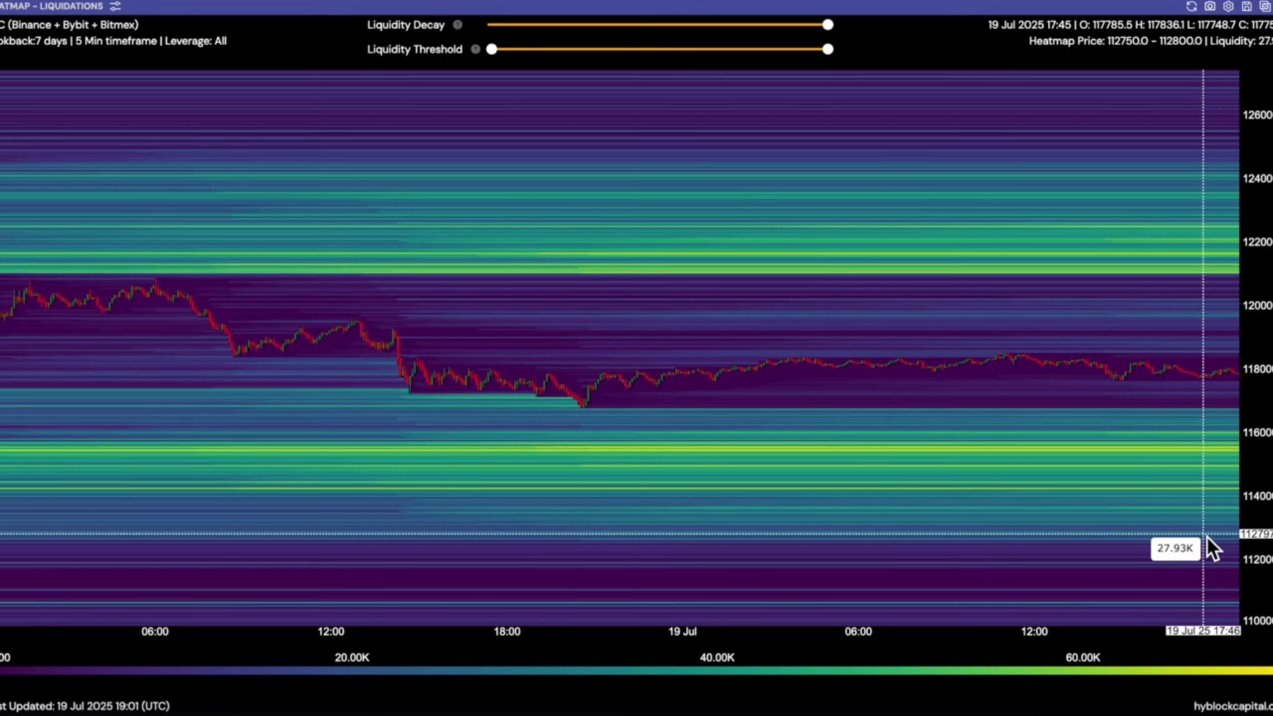Screen dimensions: 1273x716
Task: Click the Liquidity Threshold left slider handle
Action: click(492, 49)
